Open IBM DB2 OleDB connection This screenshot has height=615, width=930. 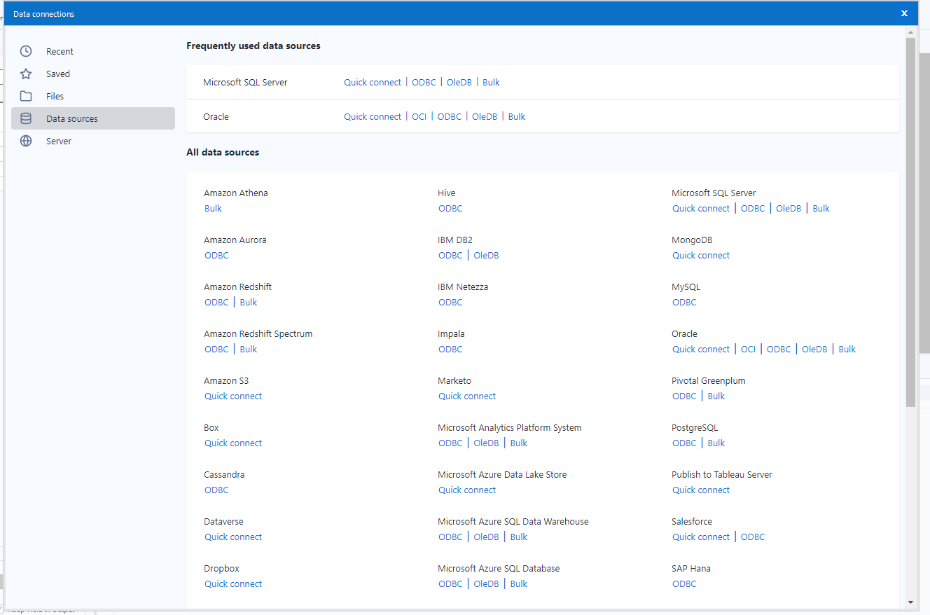[486, 255]
